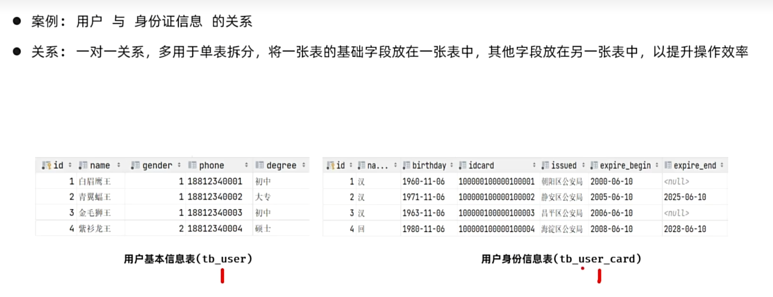Screen dimensions: 773x297
Task: Click the caption 用户基本信息表(tb_user)
Action: point(188,259)
